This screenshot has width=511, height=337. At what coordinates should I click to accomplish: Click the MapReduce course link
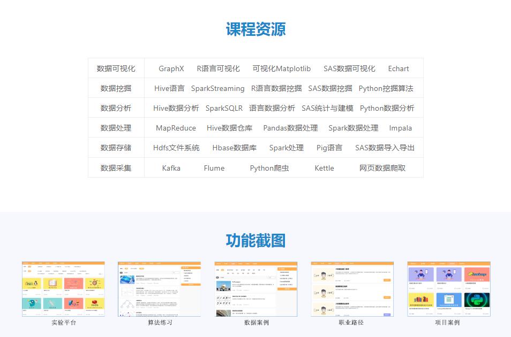(x=176, y=128)
